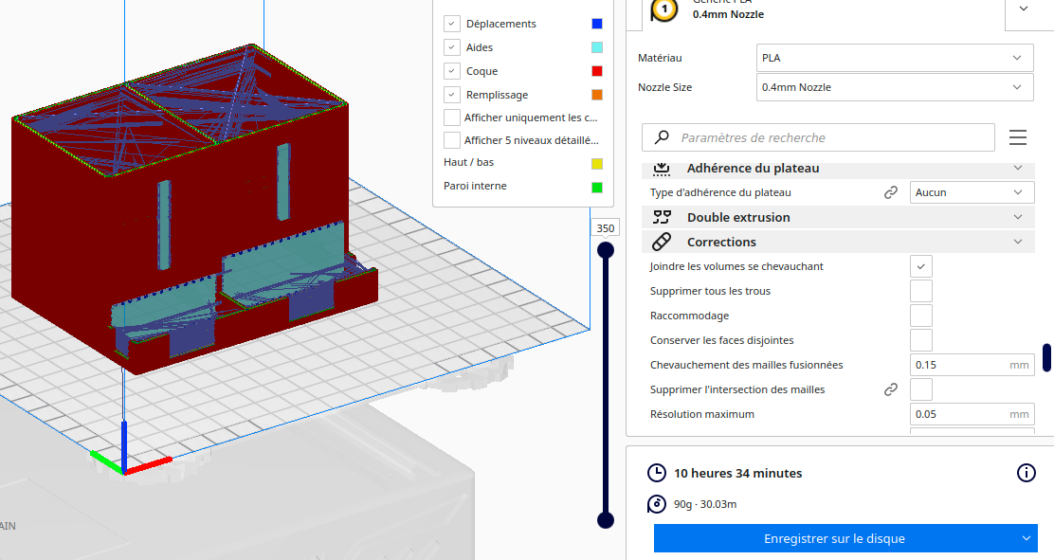Open the print info circle icon
Screen dimensions: 1054x560
[1026, 473]
